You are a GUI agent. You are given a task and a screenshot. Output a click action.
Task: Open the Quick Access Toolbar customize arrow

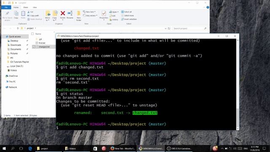[16, 3]
